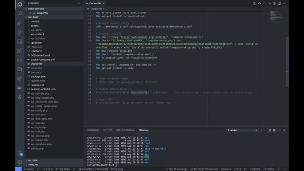Image resolution: width=304 pixels, height=171 pixels.
Task: Open the file timeline history icon in the editor toolbar
Action: click(x=254, y=3)
